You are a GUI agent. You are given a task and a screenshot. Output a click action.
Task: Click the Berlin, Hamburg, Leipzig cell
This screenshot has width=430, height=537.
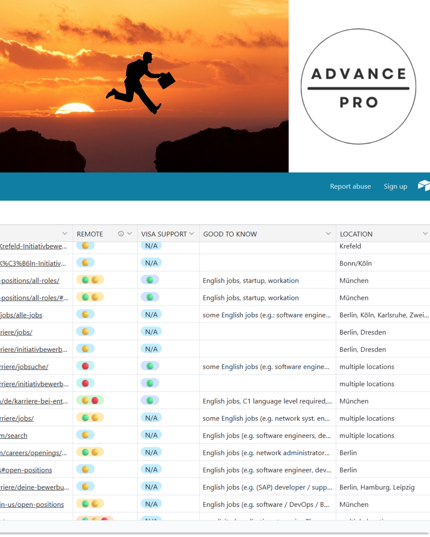point(383,487)
